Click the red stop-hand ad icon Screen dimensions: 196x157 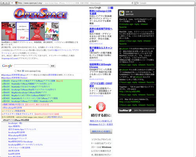click(101, 107)
